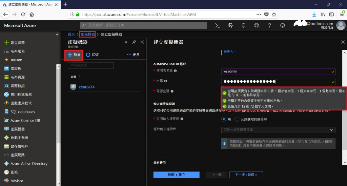Click the 保留 button
This screenshot has height=186, width=347.
(x=92, y=55)
